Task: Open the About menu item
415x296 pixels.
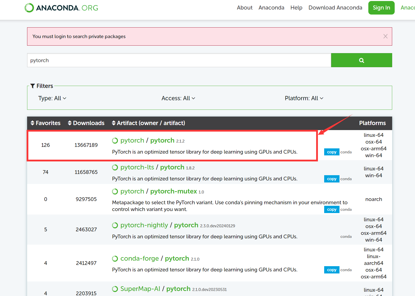Action: pos(245,8)
